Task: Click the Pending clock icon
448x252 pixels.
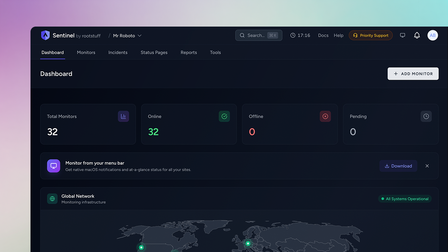Action: [x=426, y=116]
